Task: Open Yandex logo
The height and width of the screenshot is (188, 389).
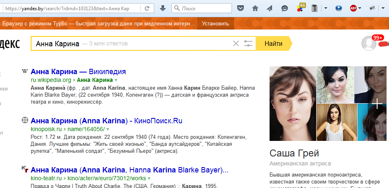Action: 10,44
